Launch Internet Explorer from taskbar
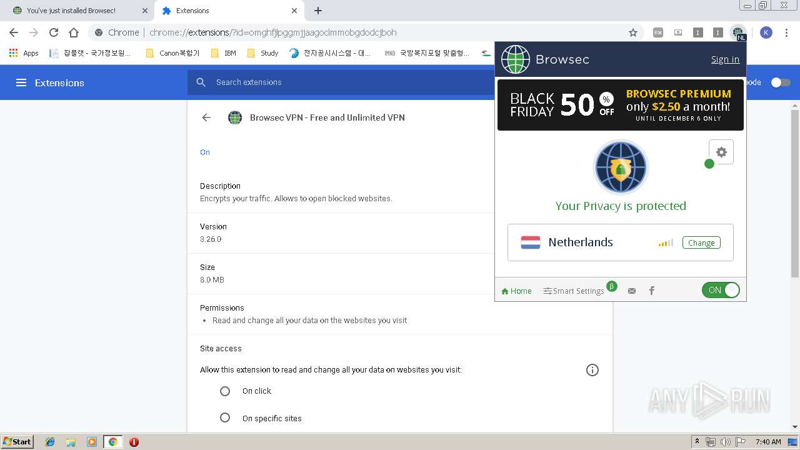 (x=50, y=442)
